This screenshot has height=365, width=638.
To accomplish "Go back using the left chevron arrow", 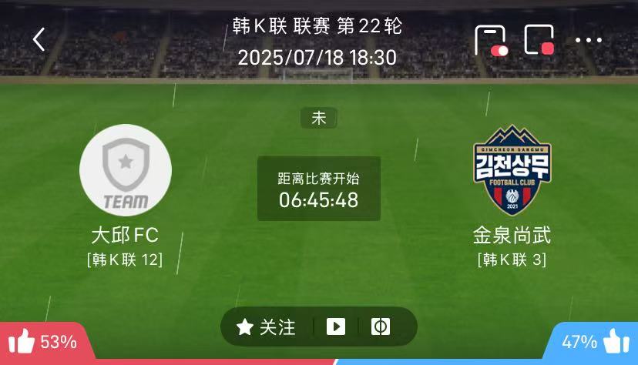I will pos(39,39).
